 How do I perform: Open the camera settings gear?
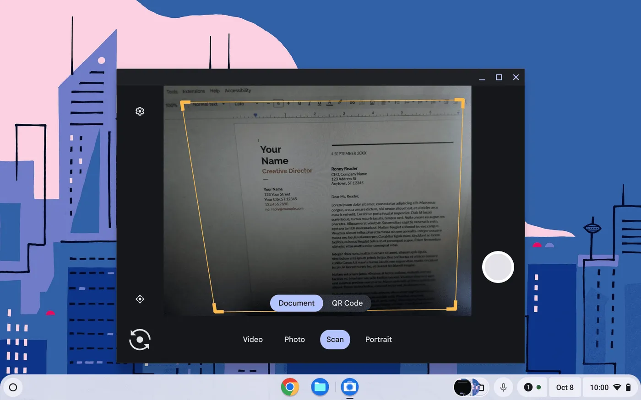point(140,111)
